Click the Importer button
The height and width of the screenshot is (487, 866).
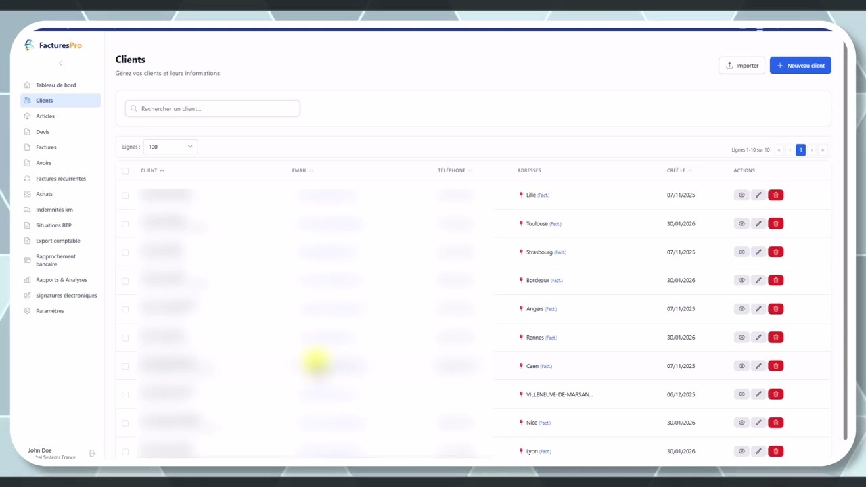(742, 66)
